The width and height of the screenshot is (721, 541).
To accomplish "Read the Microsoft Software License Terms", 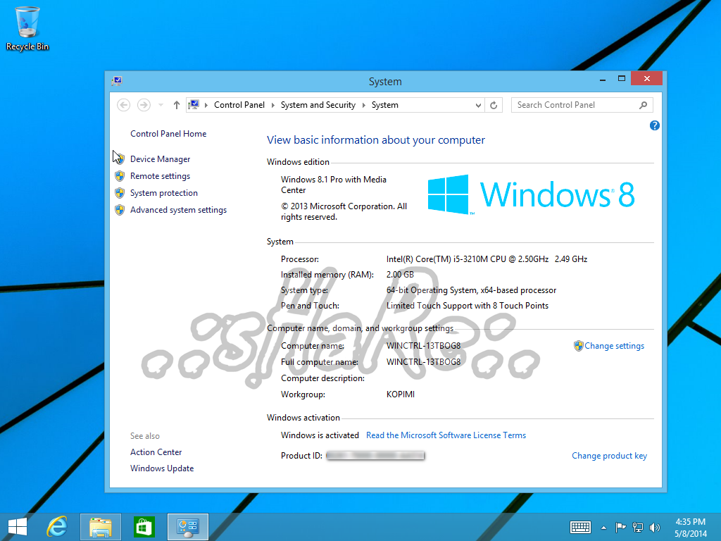I will tap(446, 435).
